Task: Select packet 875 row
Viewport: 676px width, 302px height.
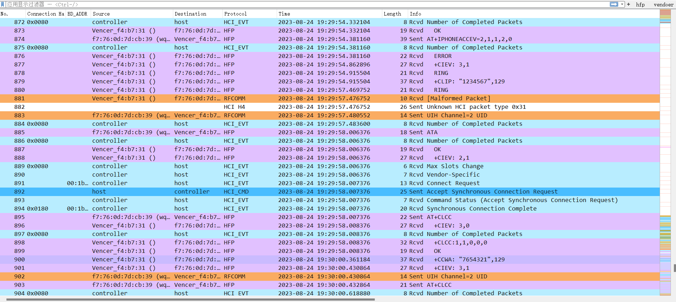Action: pyautogui.click(x=329, y=47)
